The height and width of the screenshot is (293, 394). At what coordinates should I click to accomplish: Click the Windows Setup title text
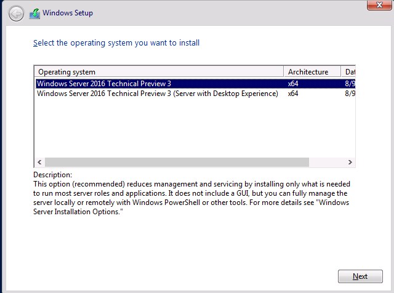tap(68, 13)
